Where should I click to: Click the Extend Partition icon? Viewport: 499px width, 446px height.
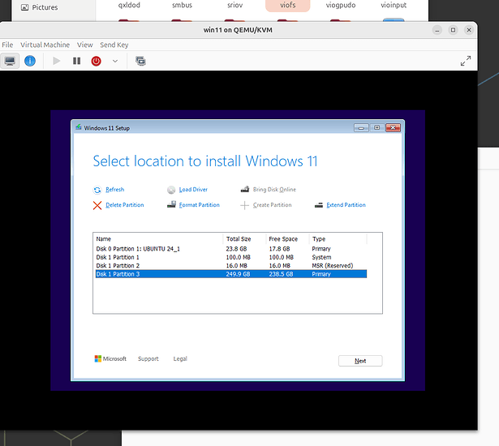(x=319, y=205)
